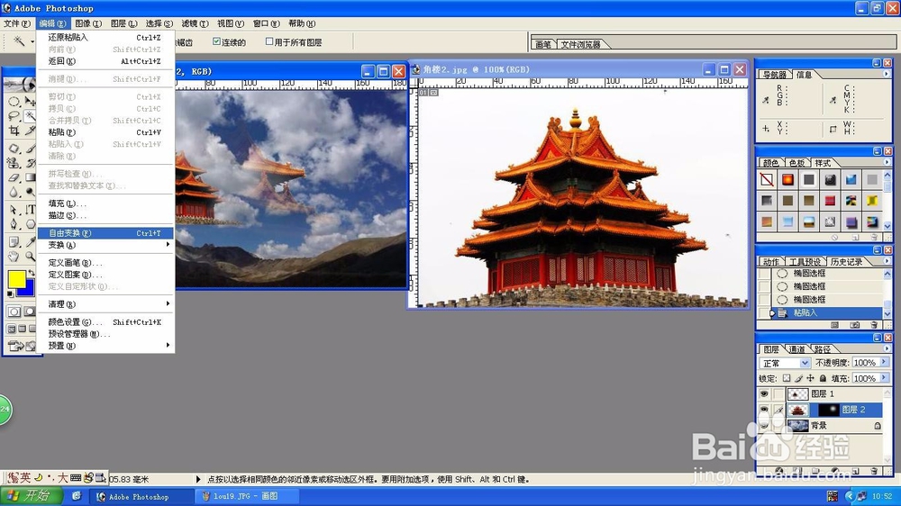The image size is (901, 506).
Task: Open the Styles panel flyout menu
Action: pos(886,163)
